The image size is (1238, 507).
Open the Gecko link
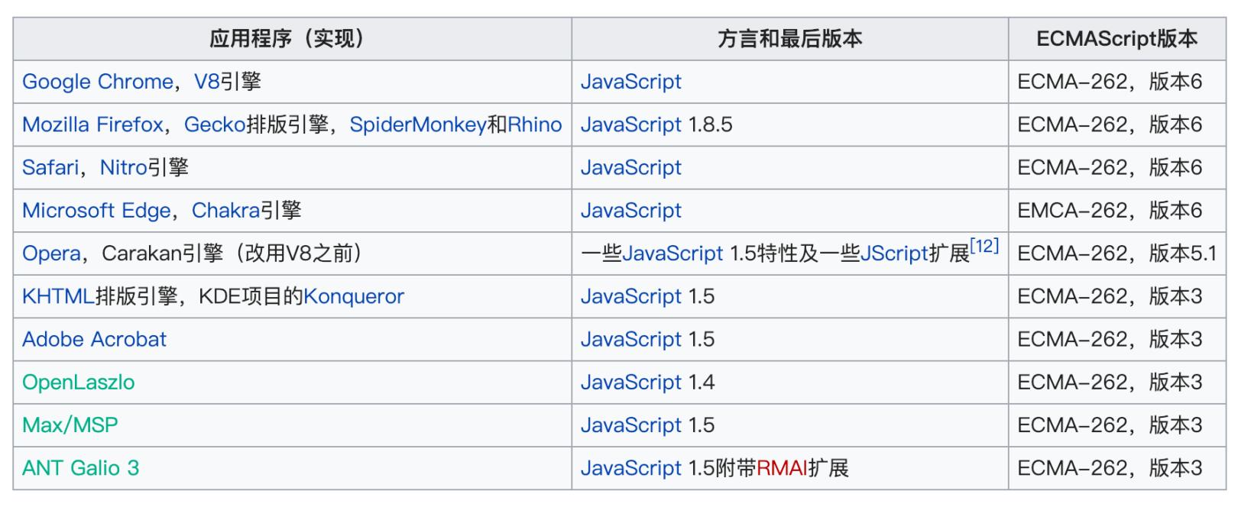(x=215, y=124)
